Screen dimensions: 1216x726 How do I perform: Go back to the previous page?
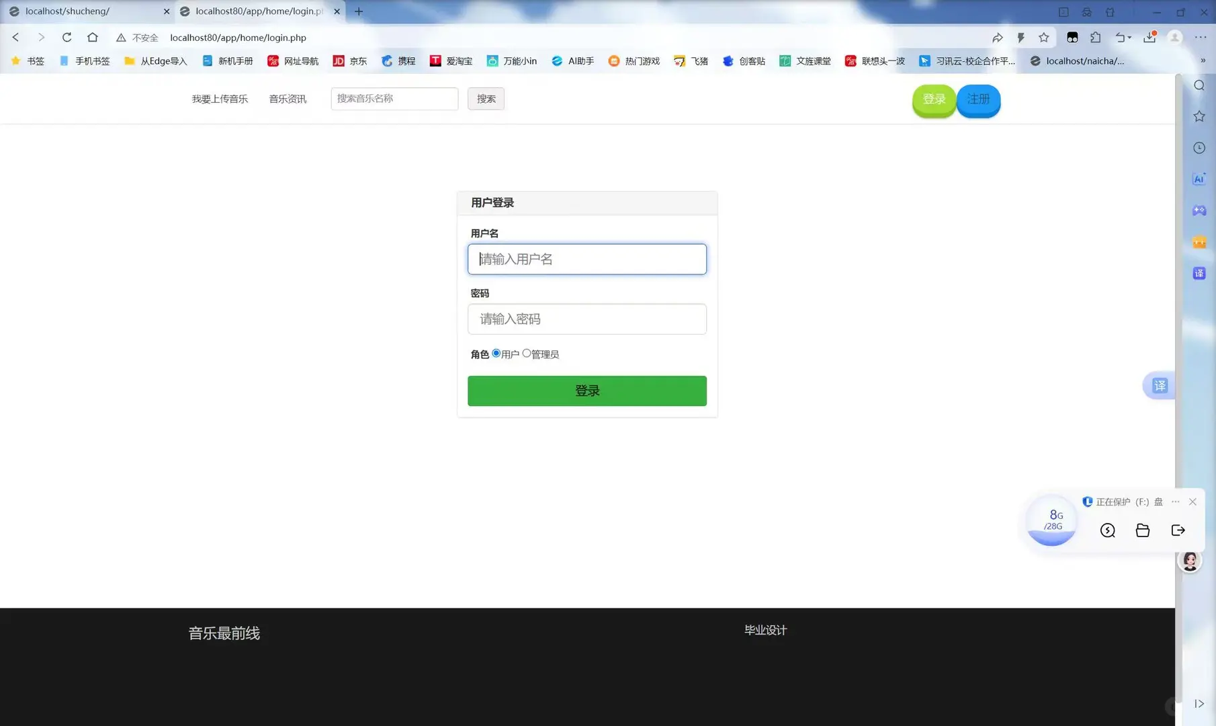[x=15, y=38]
